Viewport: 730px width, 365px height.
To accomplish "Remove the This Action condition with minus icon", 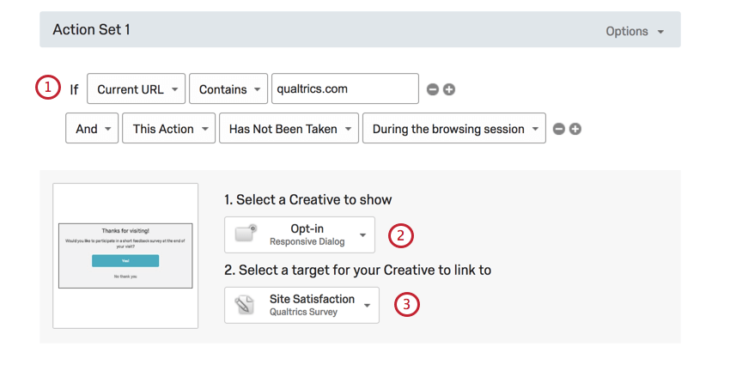I will point(558,129).
